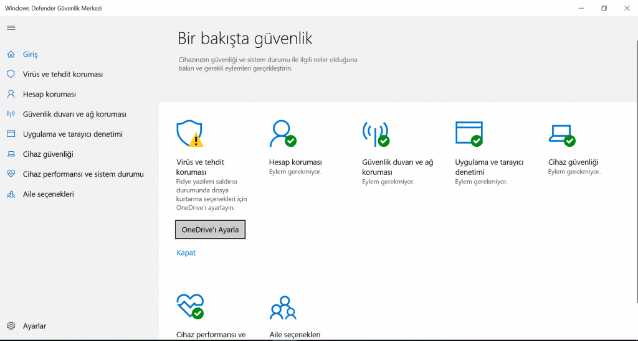Screen dimensions: 638x341
Task: Select Cihaz güvenliği in sidebar
Action: (48, 154)
